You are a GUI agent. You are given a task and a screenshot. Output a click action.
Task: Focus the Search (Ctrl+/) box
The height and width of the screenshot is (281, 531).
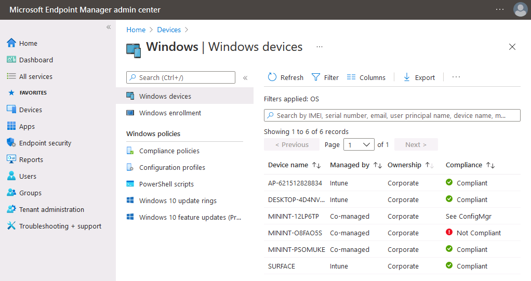click(181, 77)
